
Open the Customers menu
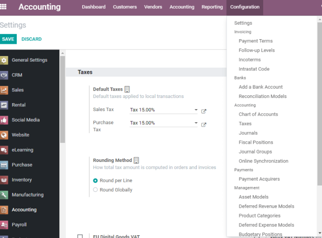click(x=125, y=7)
